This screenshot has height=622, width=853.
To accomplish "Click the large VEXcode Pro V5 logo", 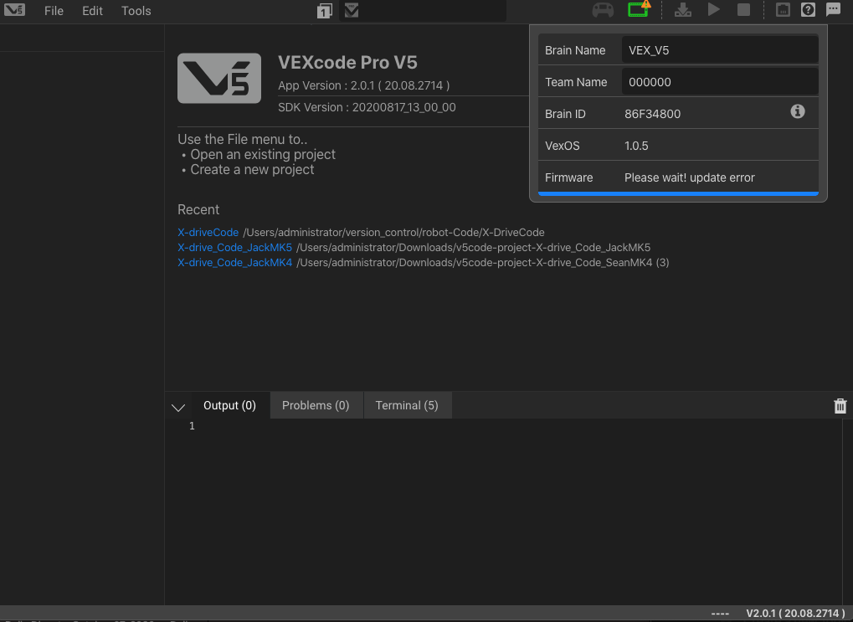I will pyautogui.click(x=219, y=79).
